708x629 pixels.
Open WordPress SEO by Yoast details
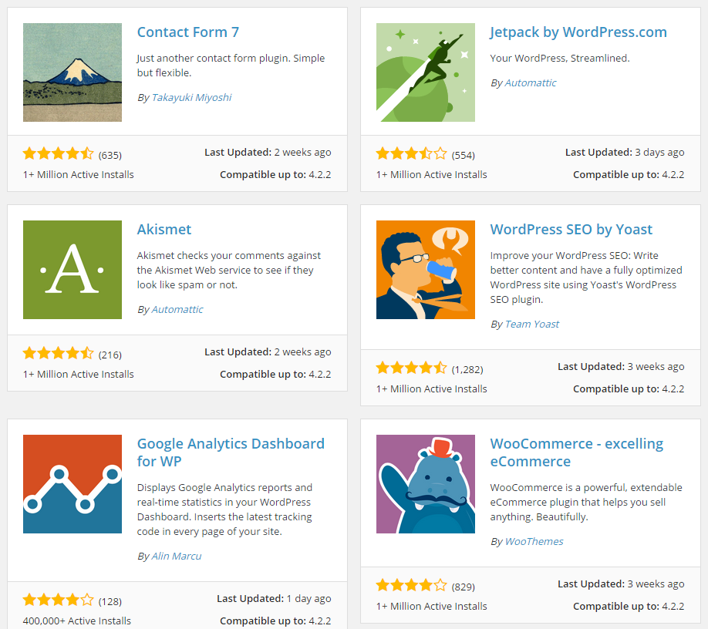pos(571,229)
